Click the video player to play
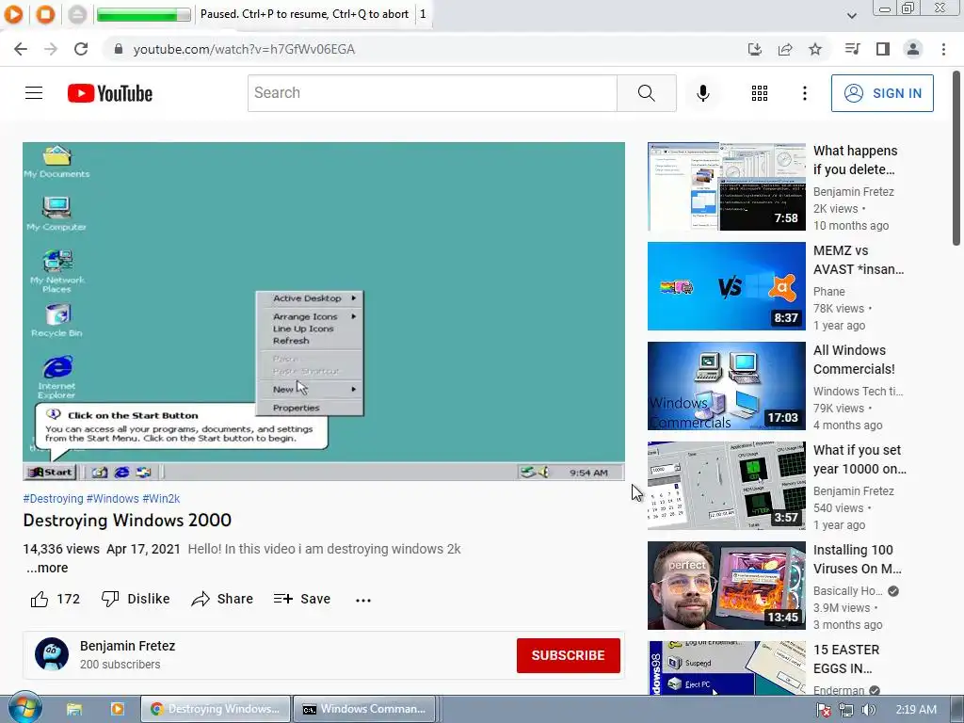The image size is (964, 723). (324, 311)
